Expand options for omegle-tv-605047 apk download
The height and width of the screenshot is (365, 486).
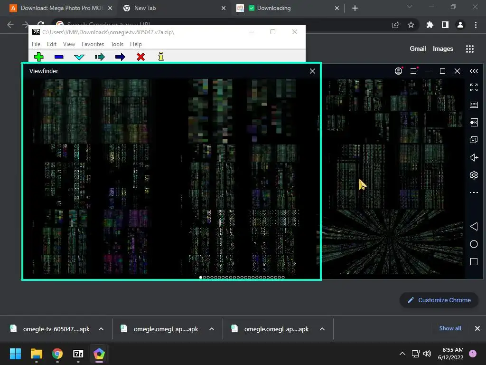click(101, 329)
